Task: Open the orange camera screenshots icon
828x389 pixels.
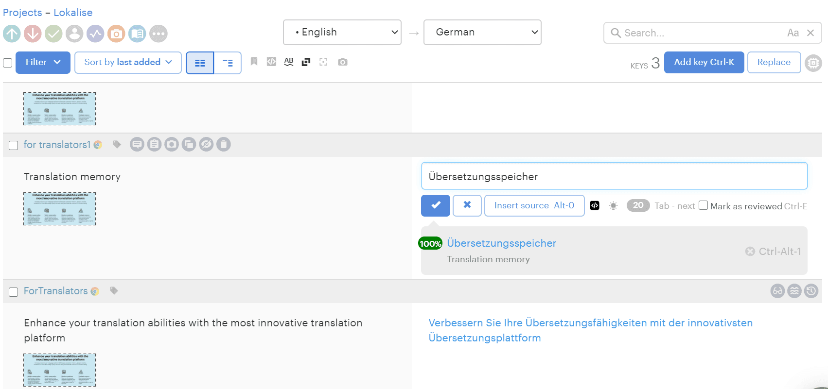Action: coord(116,34)
